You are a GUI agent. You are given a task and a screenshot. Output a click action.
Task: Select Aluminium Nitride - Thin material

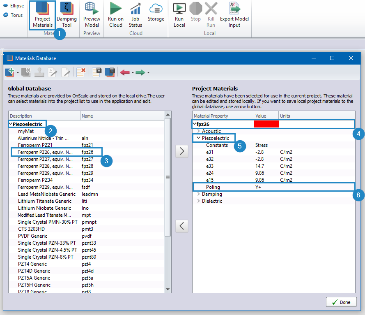click(86, 138)
